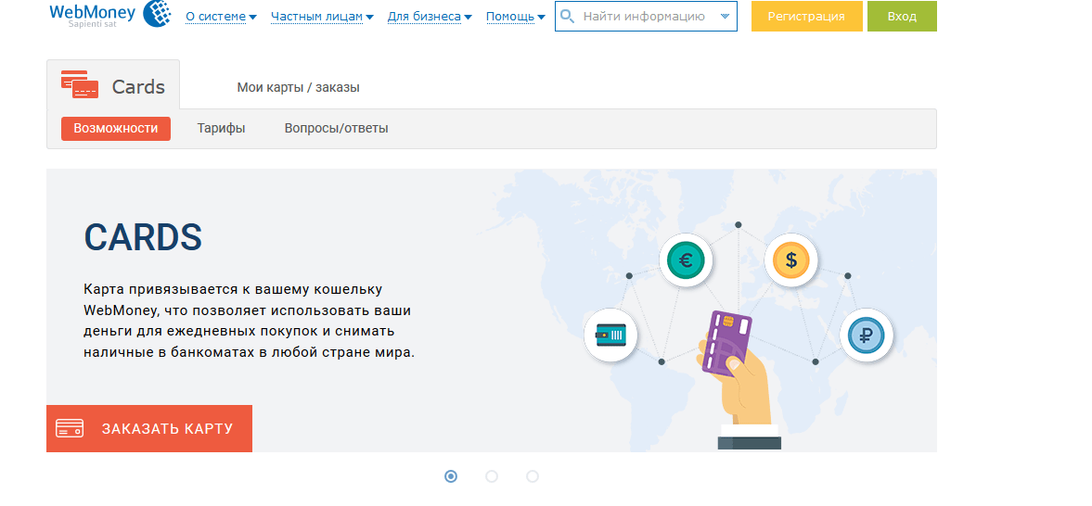
Task: Click the wallet icon in illustration
Action: click(610, 336)
